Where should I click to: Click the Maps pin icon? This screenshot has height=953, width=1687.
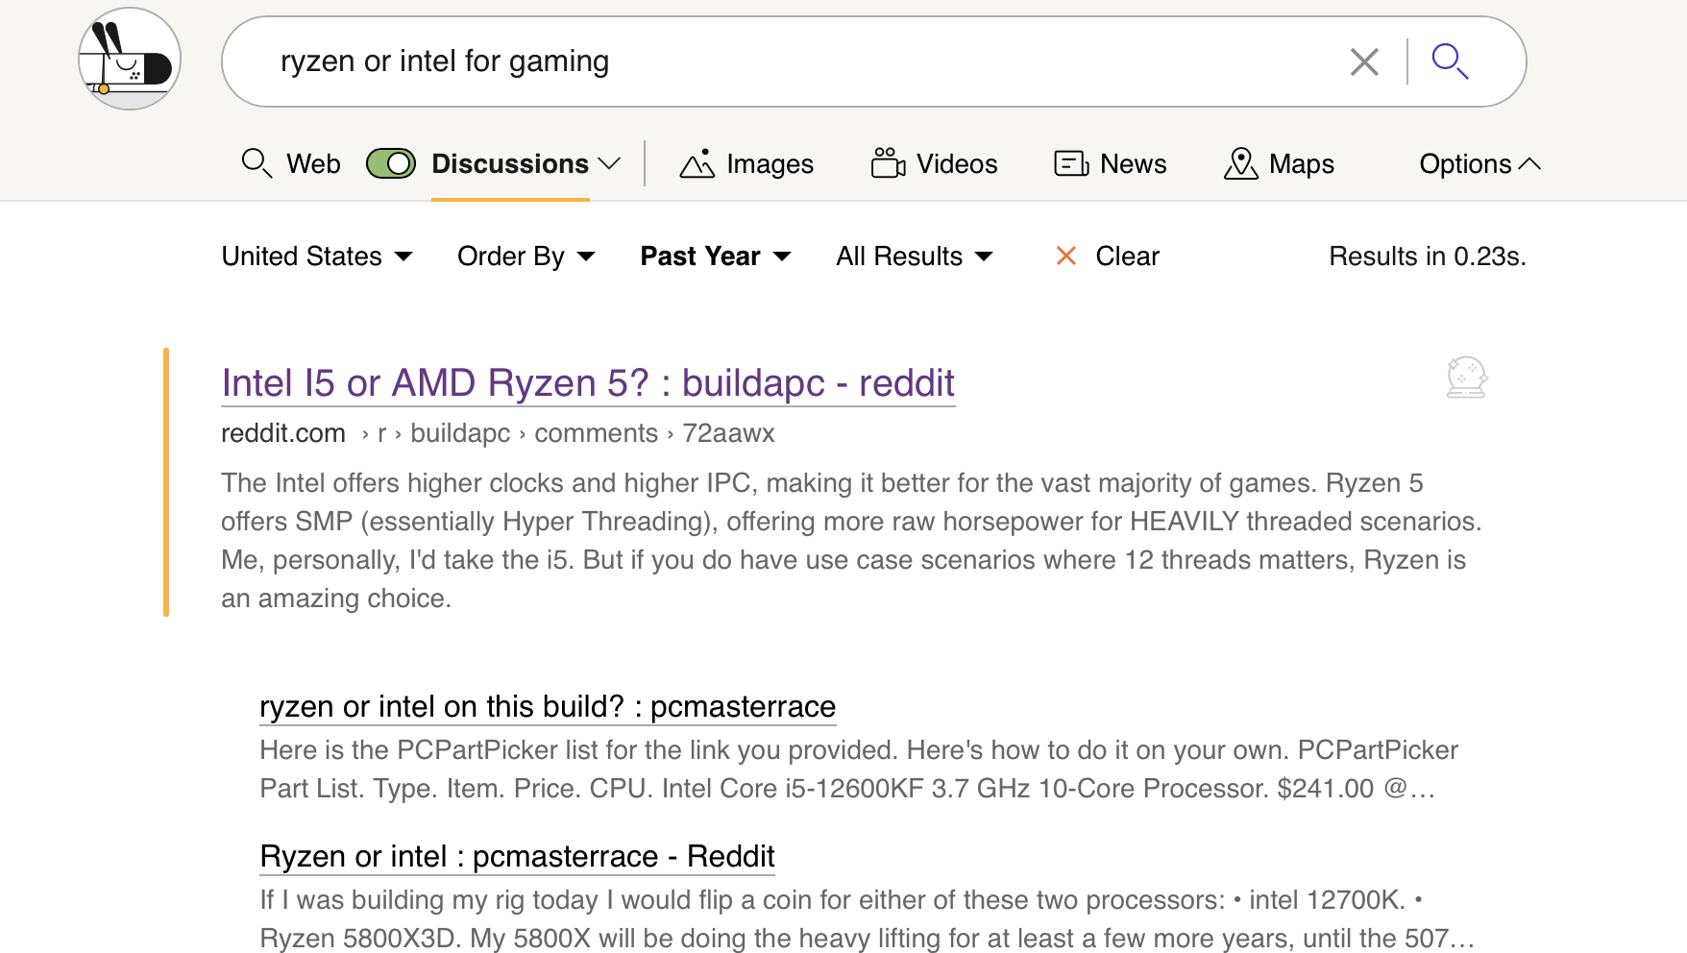click(1240, 164)
